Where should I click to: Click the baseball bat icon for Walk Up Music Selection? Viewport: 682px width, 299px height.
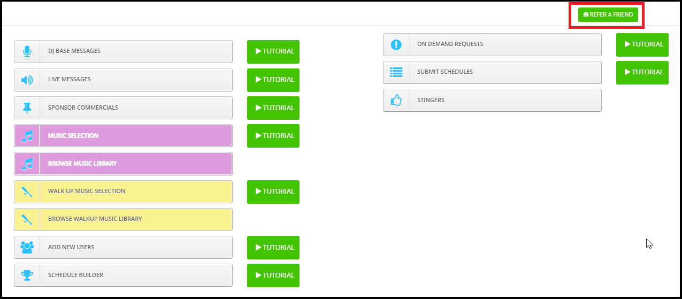coord(27,191)
